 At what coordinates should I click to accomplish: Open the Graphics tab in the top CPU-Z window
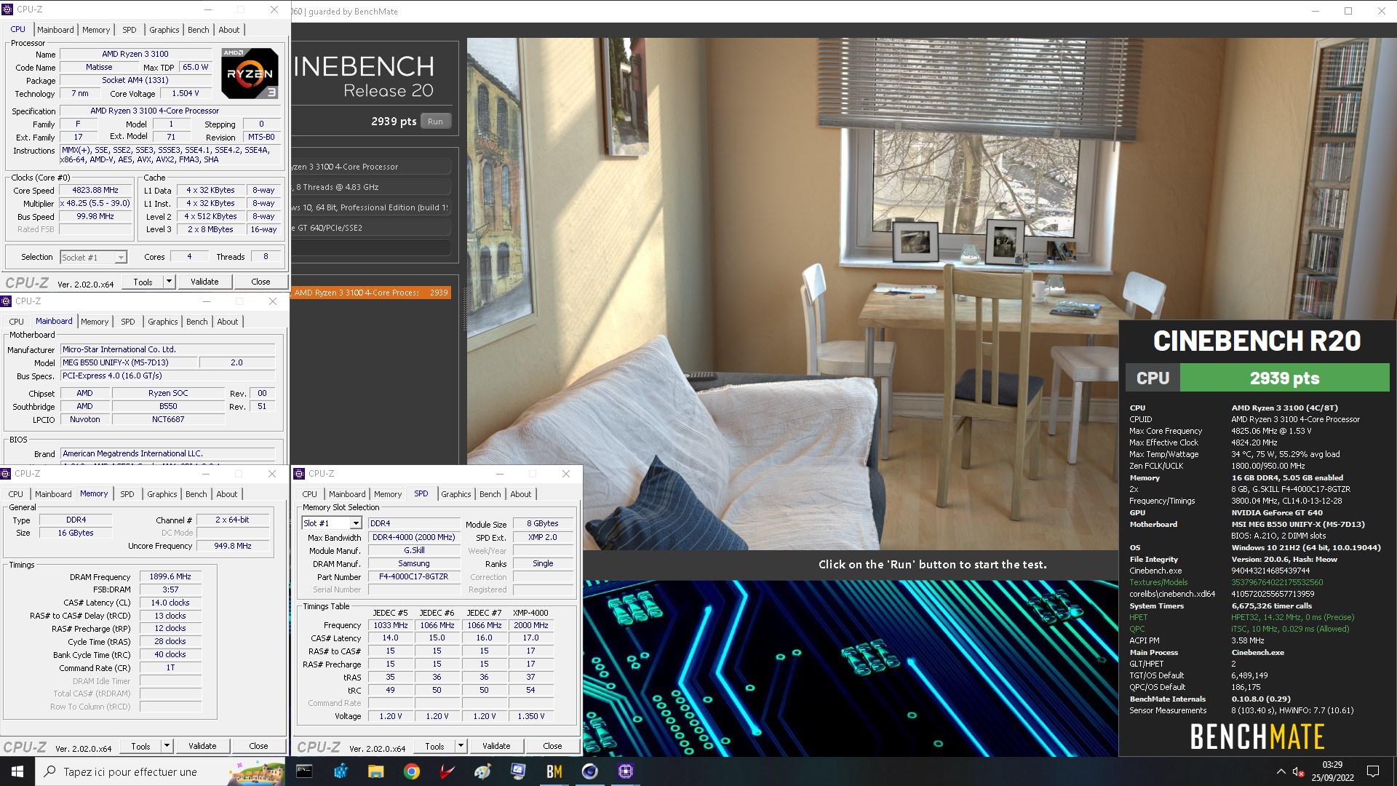(164, 30)
